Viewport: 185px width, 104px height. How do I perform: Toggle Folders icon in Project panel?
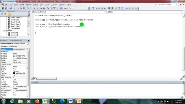9,14
